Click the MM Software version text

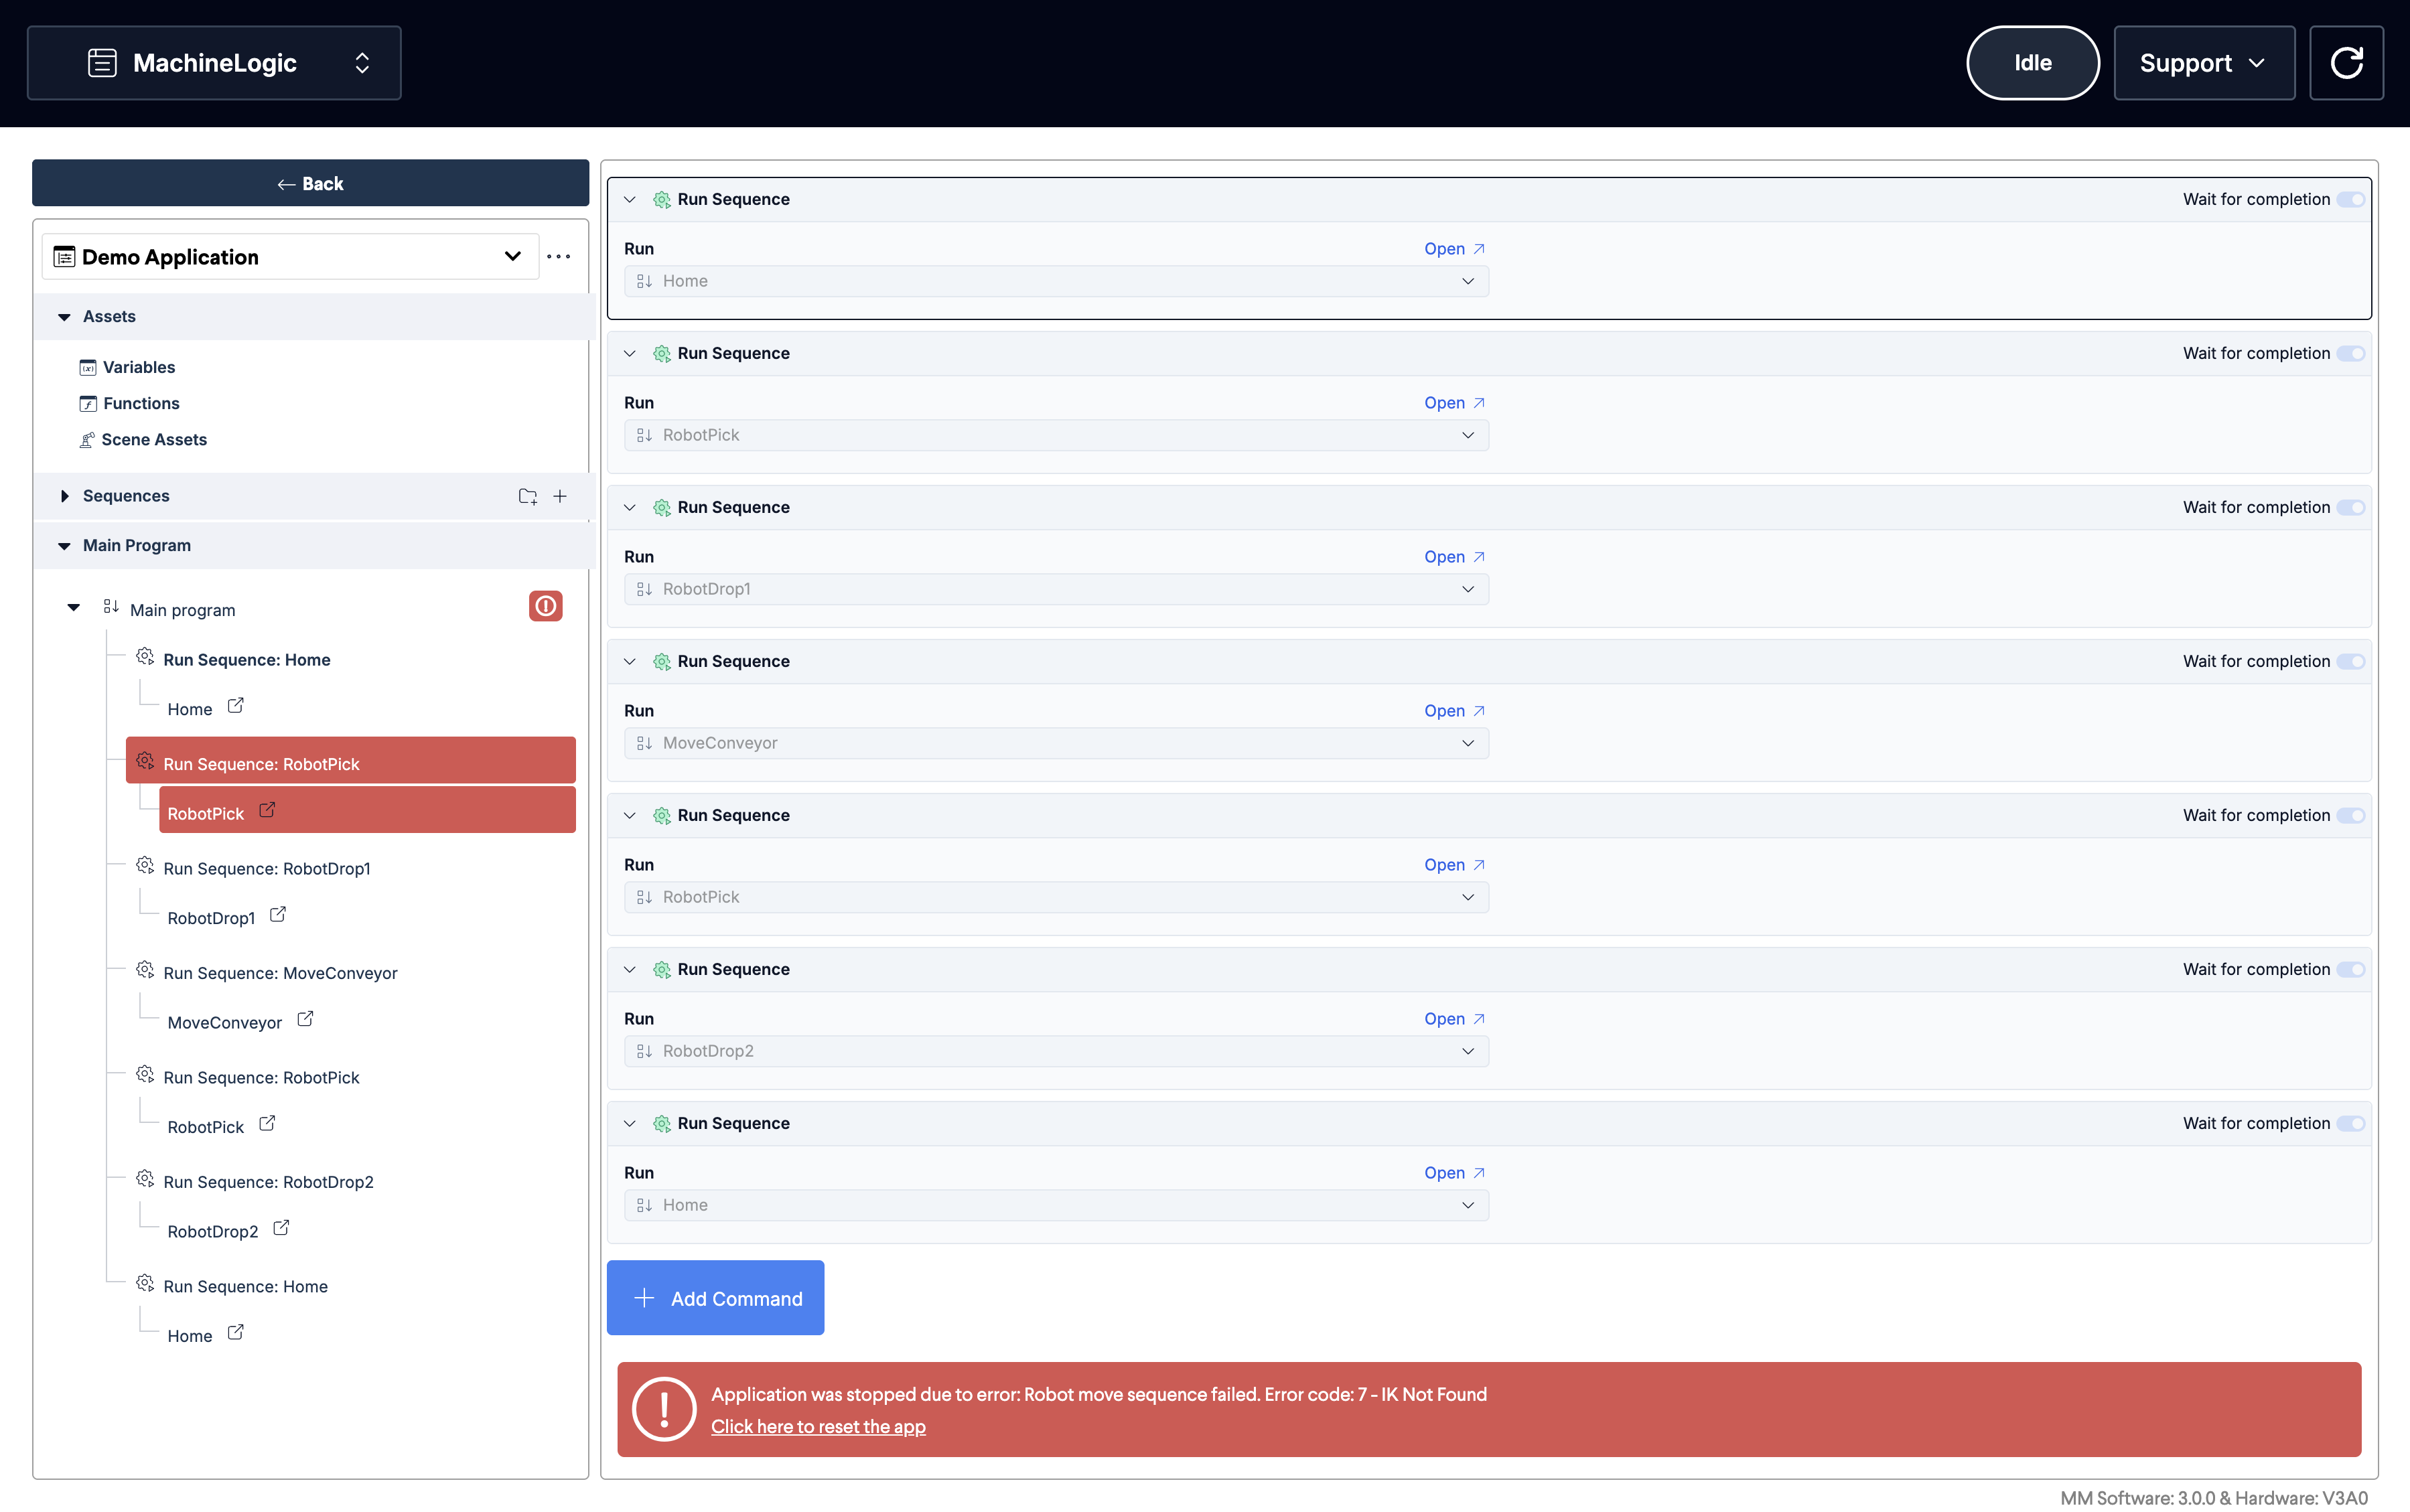2214,1497
